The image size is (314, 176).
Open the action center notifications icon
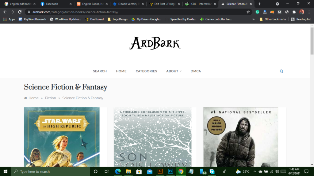pos(306,171)
